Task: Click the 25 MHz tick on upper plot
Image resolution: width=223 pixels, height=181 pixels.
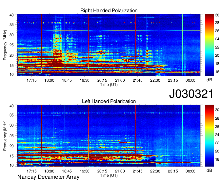Action: tap(11, 45)
